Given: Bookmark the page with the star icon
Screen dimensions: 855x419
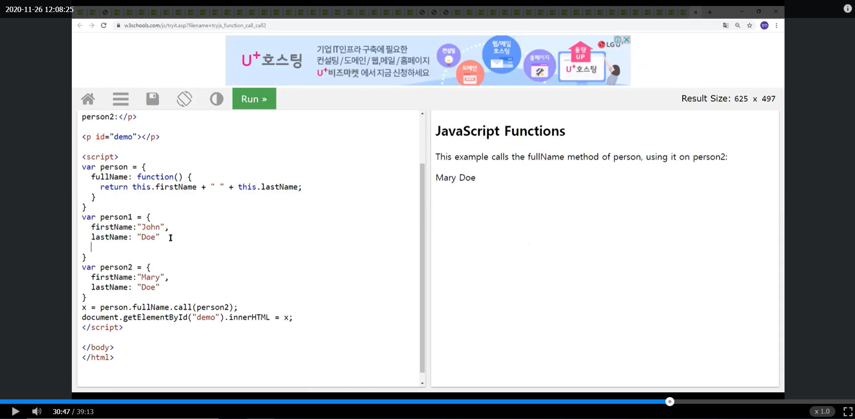Looking at the screenshot, I should pos(750,25).
